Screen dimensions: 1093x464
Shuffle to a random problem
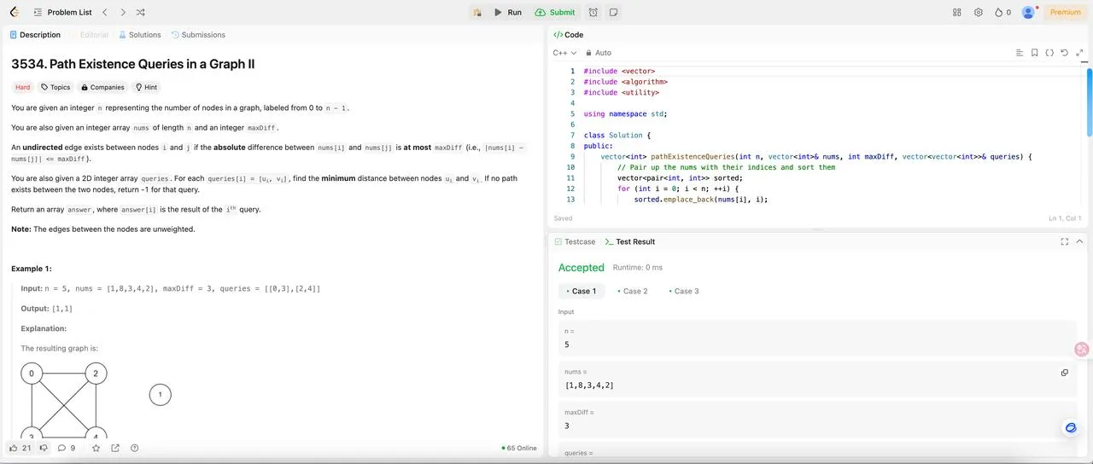(141, 12)
